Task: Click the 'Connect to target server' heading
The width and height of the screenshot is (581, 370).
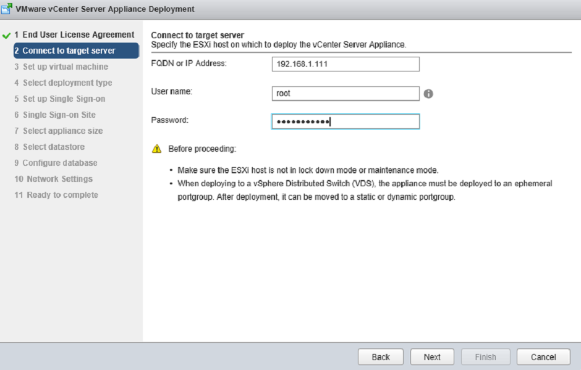Action: pos(198,35)
